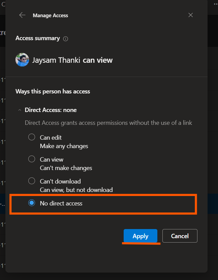Close the Manage Access dialog

click(191, 15)
